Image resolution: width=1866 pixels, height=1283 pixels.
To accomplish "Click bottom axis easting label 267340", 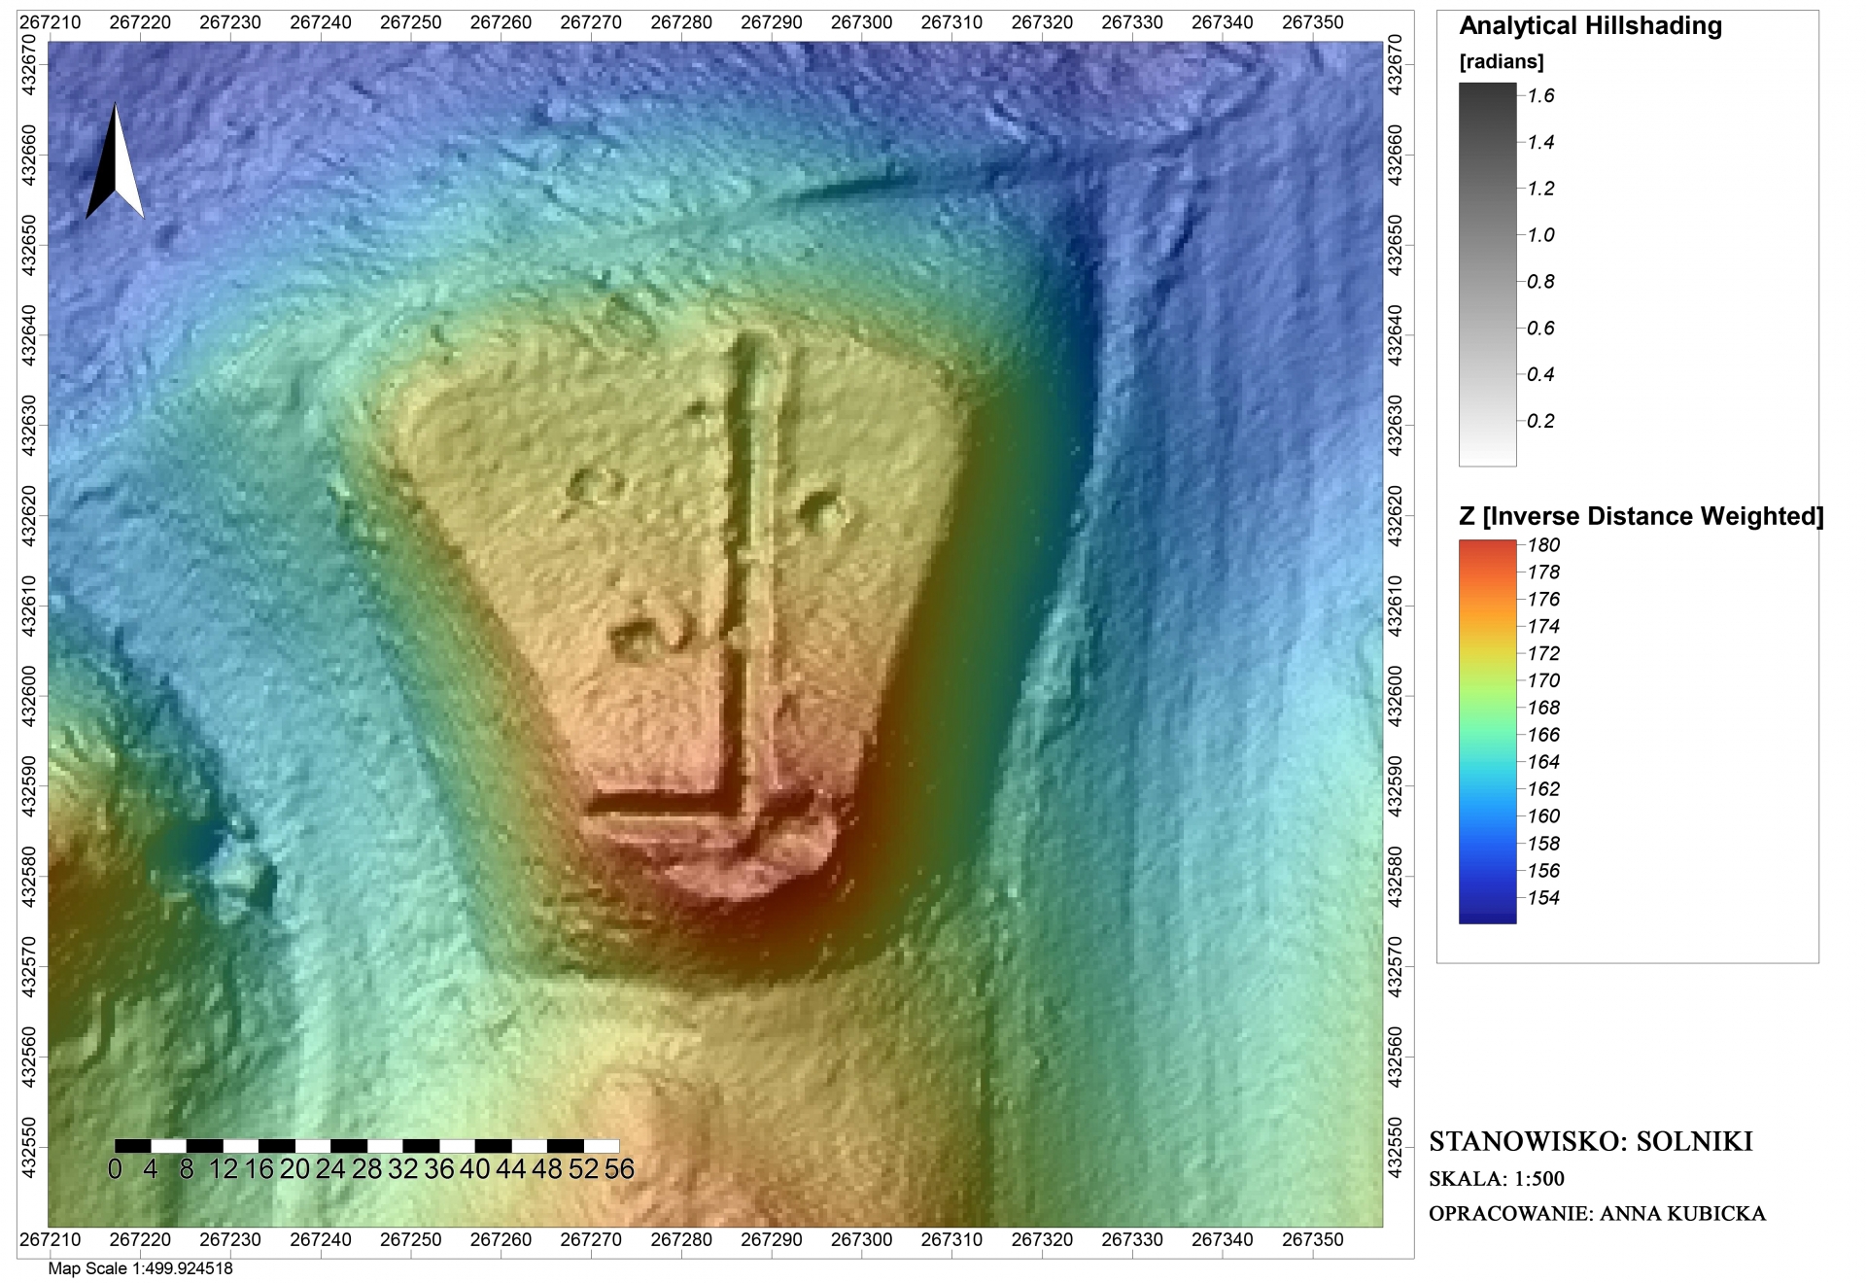I will click(1223, 1240).
